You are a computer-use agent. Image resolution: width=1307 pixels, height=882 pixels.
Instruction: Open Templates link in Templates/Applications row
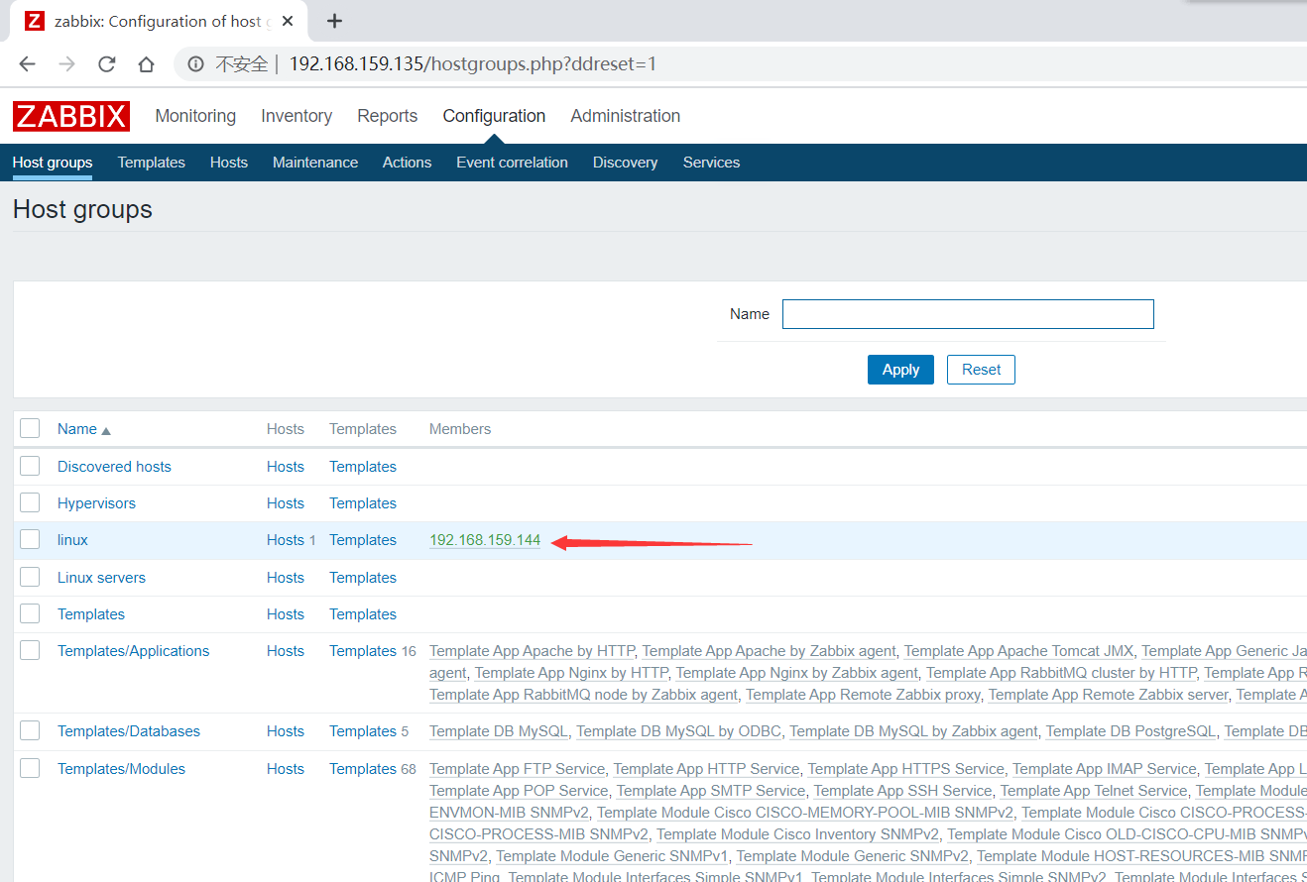tap(363, 651)
